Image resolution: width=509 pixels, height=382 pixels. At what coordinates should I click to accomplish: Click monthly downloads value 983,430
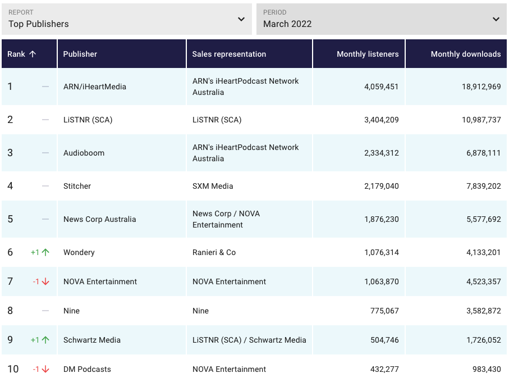[487, 369]
